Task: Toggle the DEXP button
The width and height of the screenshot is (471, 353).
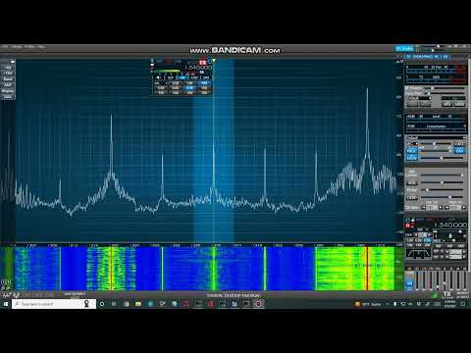Action: (x=411, y=198)
